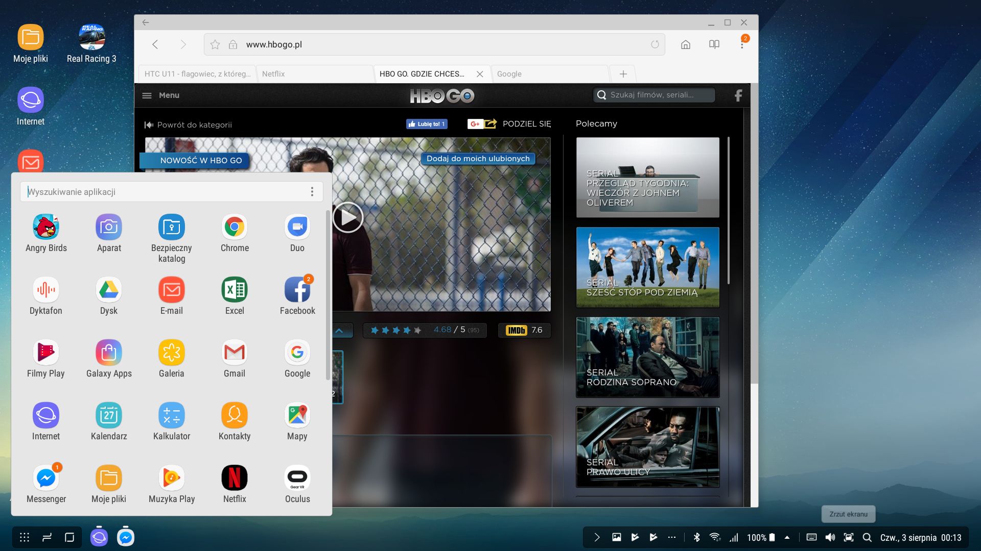Launch Muzyka Play app
The image size is (981, 551).
click(172, 485)
